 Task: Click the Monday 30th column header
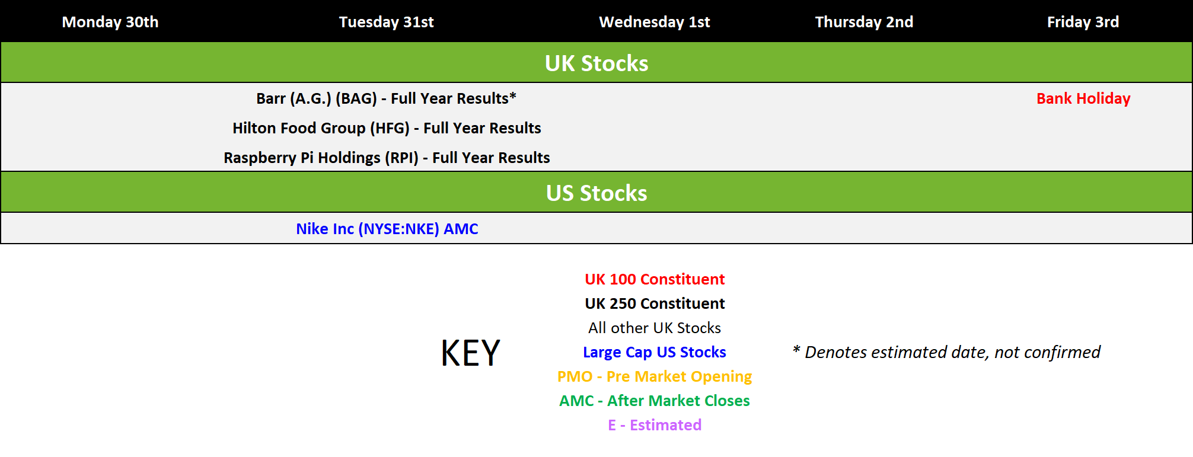(x=110, y=22)
